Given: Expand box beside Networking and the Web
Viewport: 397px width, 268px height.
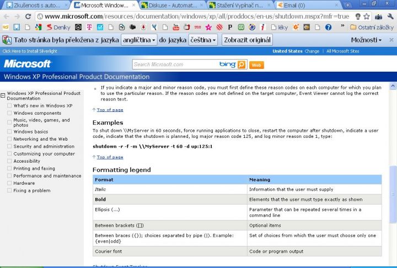Looking at the screenshot, I should tap(9, 139).
